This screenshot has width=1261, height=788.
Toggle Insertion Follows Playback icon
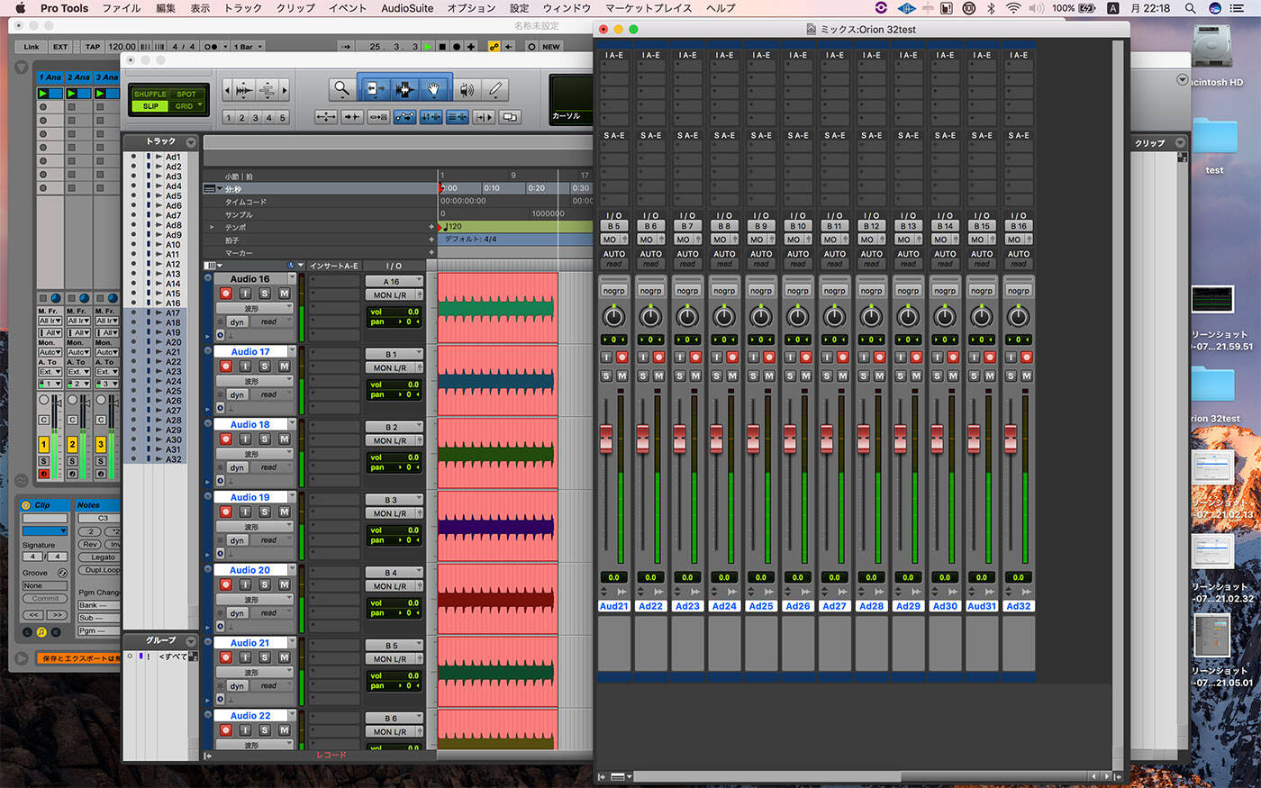484,117
